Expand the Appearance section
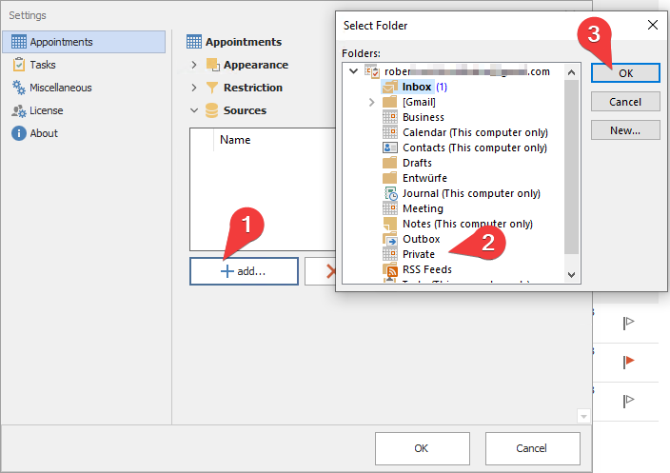Image resolution: width=670 pixels, height=473 pixels. (x=194, y=65)
